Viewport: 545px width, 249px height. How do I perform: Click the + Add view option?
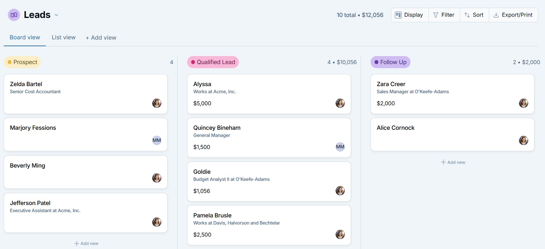coord(101,37)
